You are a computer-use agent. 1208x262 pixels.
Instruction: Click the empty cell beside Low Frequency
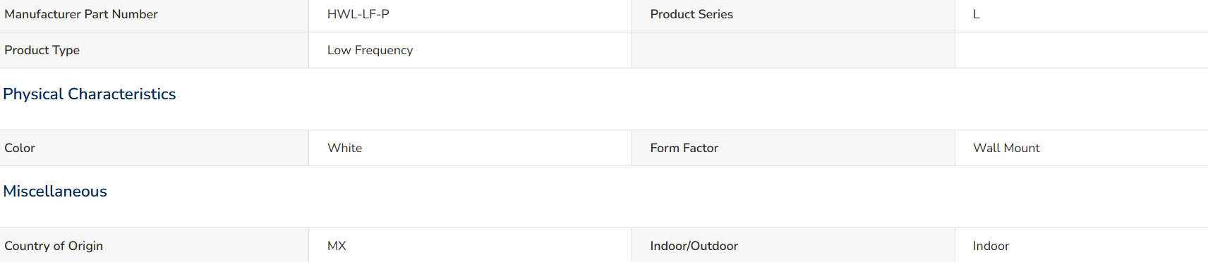click(793, 50)
